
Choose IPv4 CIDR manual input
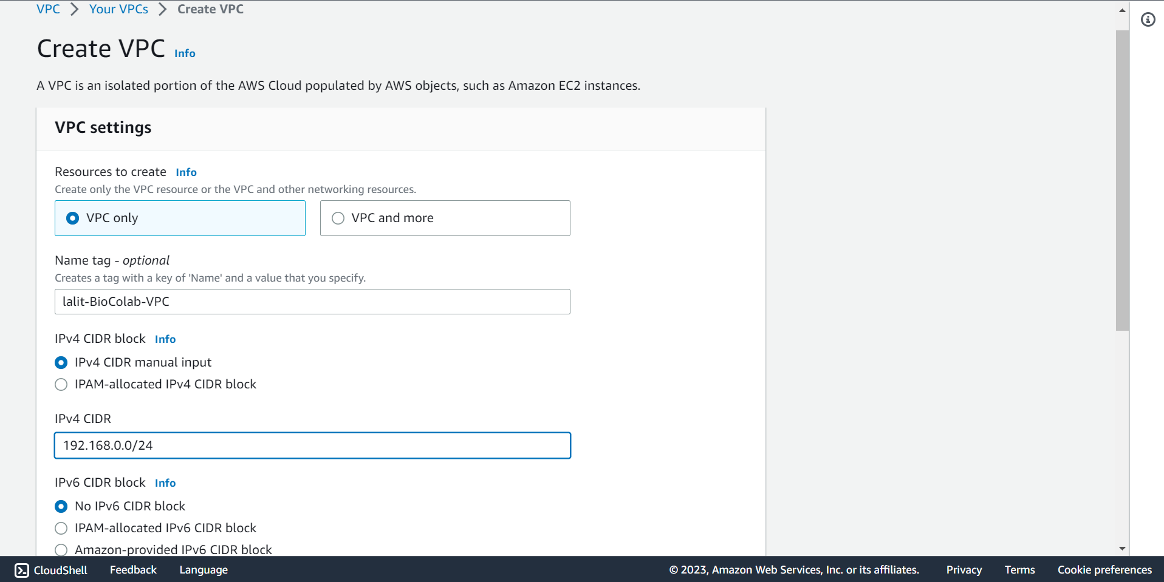(x=61, y=362)
